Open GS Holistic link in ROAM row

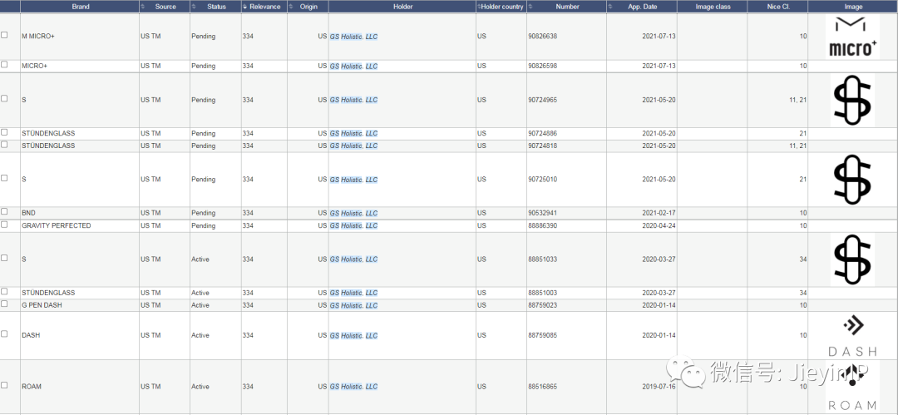click(354, 387)
